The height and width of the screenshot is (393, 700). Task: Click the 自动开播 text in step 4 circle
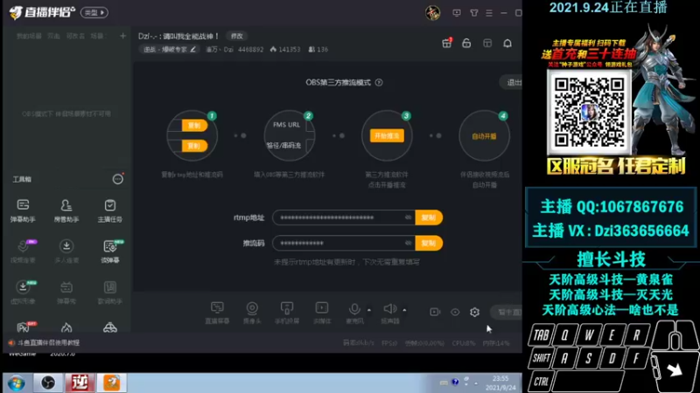coord(485,136)
